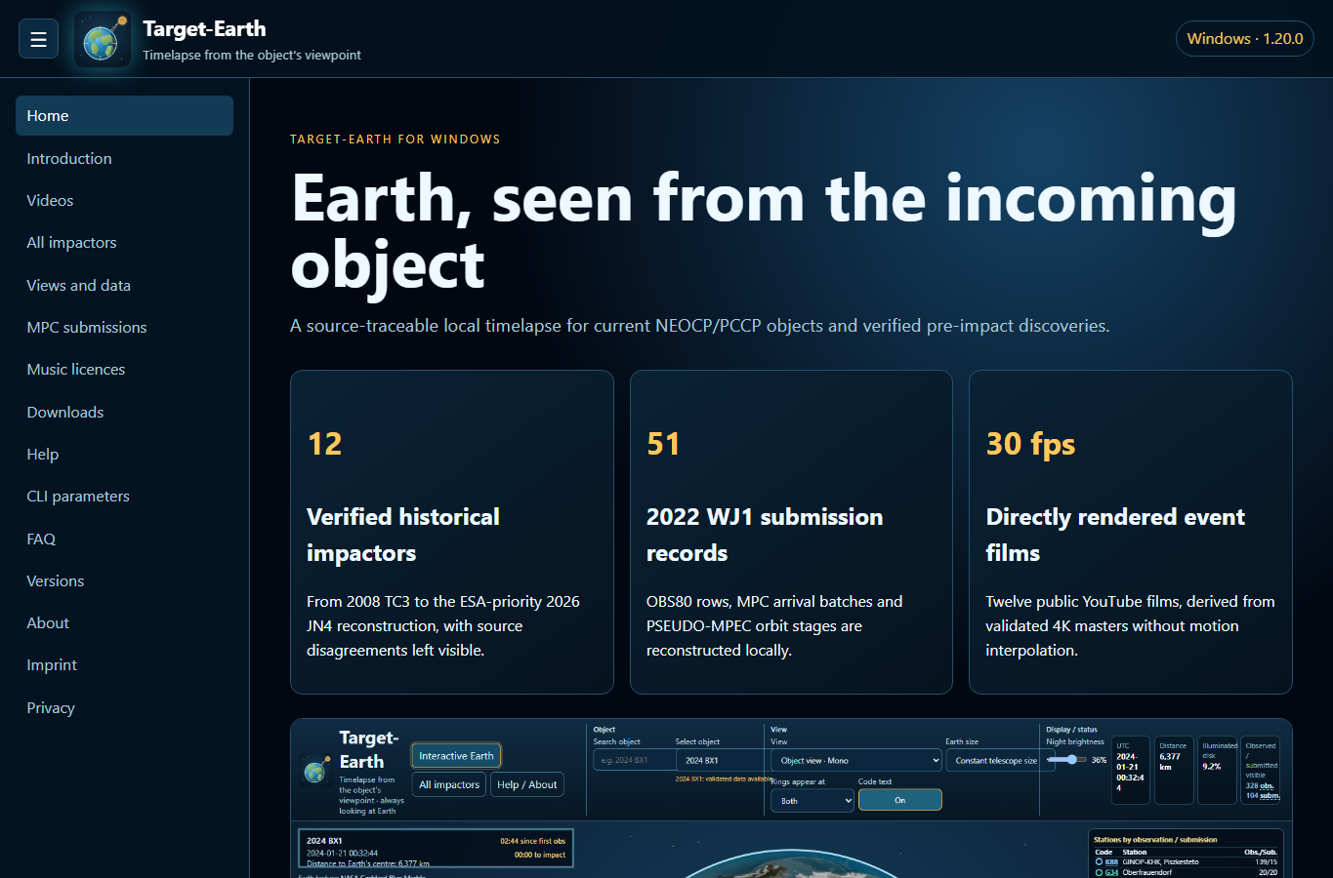This screenshot has width=1333, height=878.
Task: Open Help from the sidebar
Action: click(124, 454)
